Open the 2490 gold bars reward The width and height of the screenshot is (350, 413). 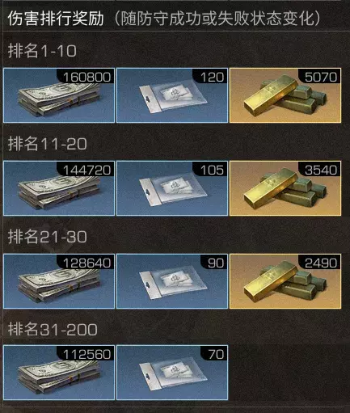pyautogui.click(x=285, y=281)
